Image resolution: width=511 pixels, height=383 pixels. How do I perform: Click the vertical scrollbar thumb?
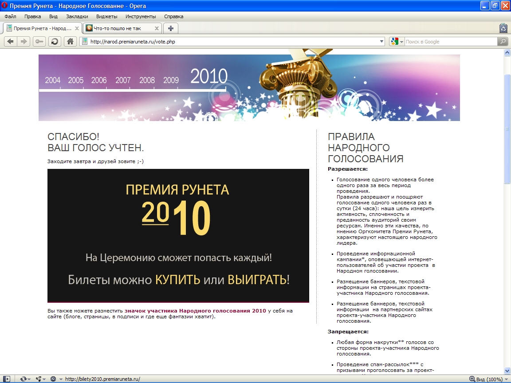click(x=507, y=129)
